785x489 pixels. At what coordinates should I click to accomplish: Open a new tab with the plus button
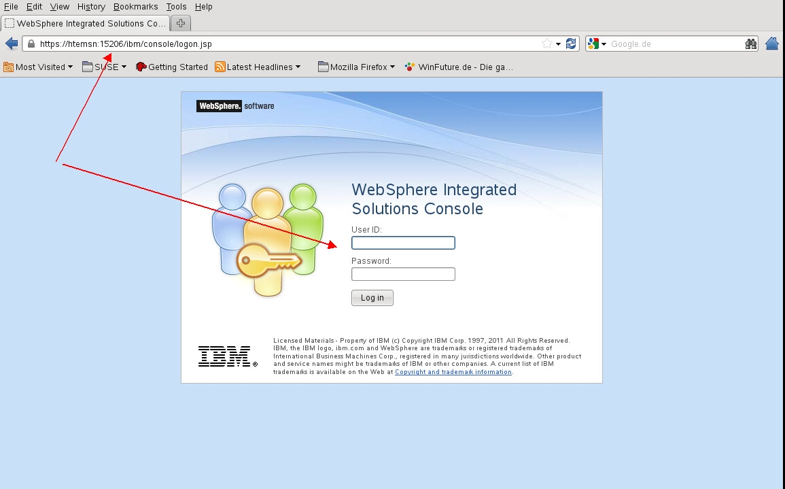click(x=181, y=23)
